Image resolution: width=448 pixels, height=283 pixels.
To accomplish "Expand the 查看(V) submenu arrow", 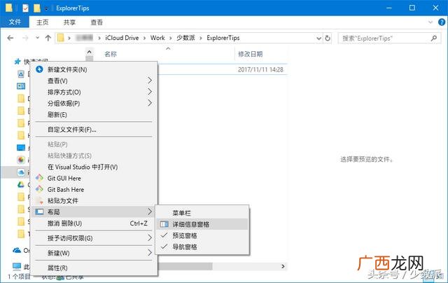I will coord(150,81).
